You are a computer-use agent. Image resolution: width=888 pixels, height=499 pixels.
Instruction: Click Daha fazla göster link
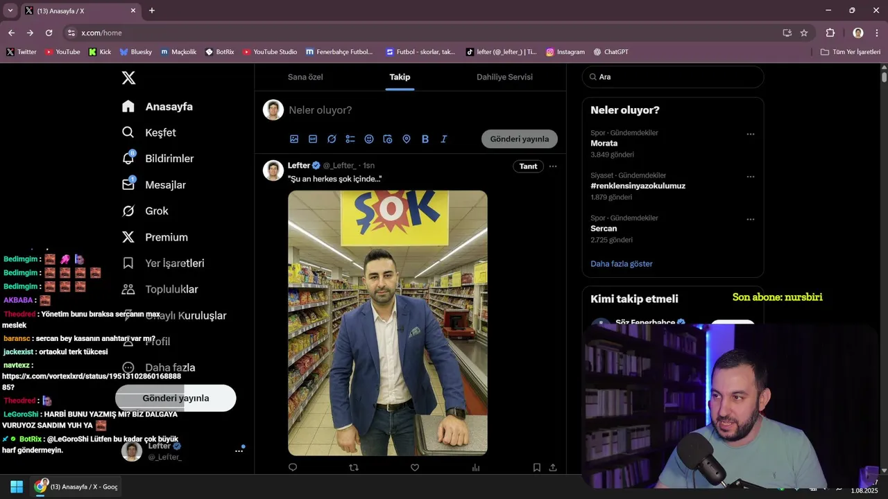pyautogui.click(x=622, y=264)
